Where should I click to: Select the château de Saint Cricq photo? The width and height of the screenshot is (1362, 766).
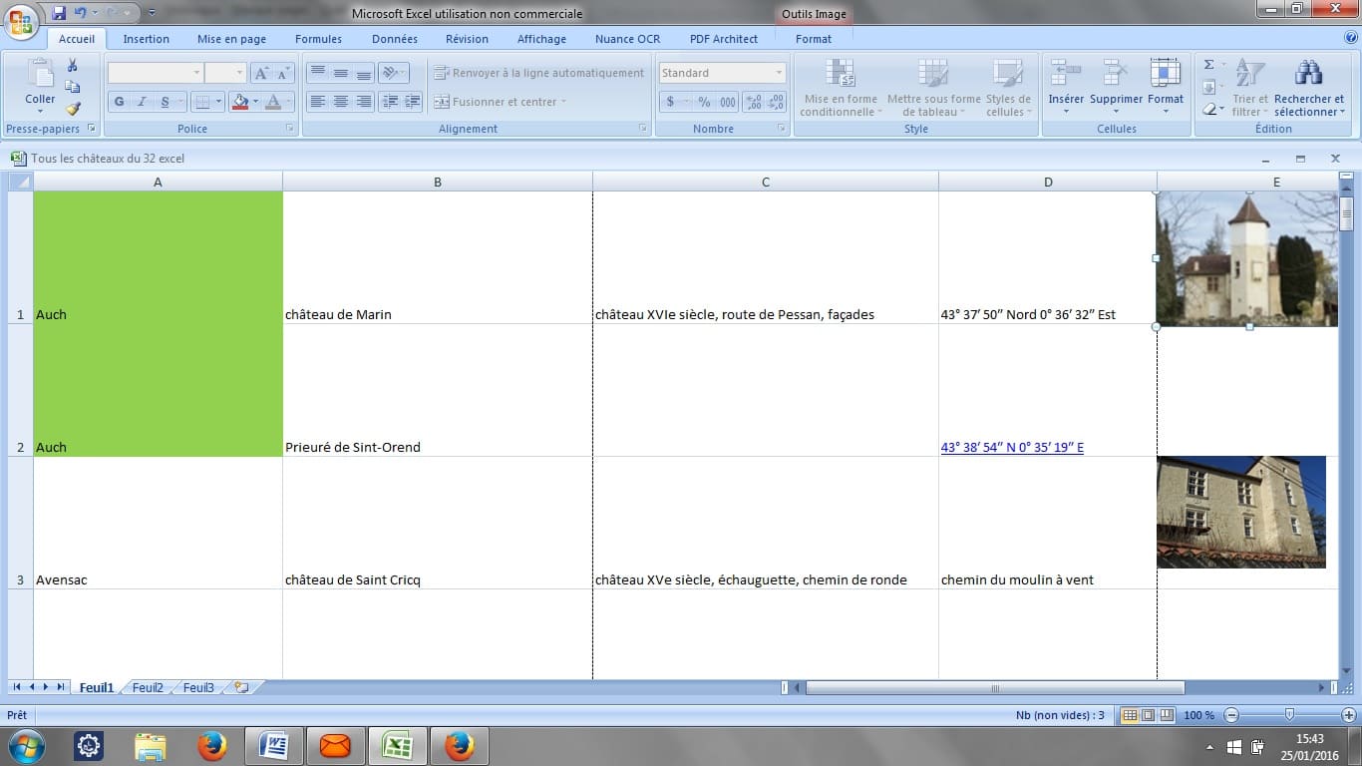[x=1240, y=512]
